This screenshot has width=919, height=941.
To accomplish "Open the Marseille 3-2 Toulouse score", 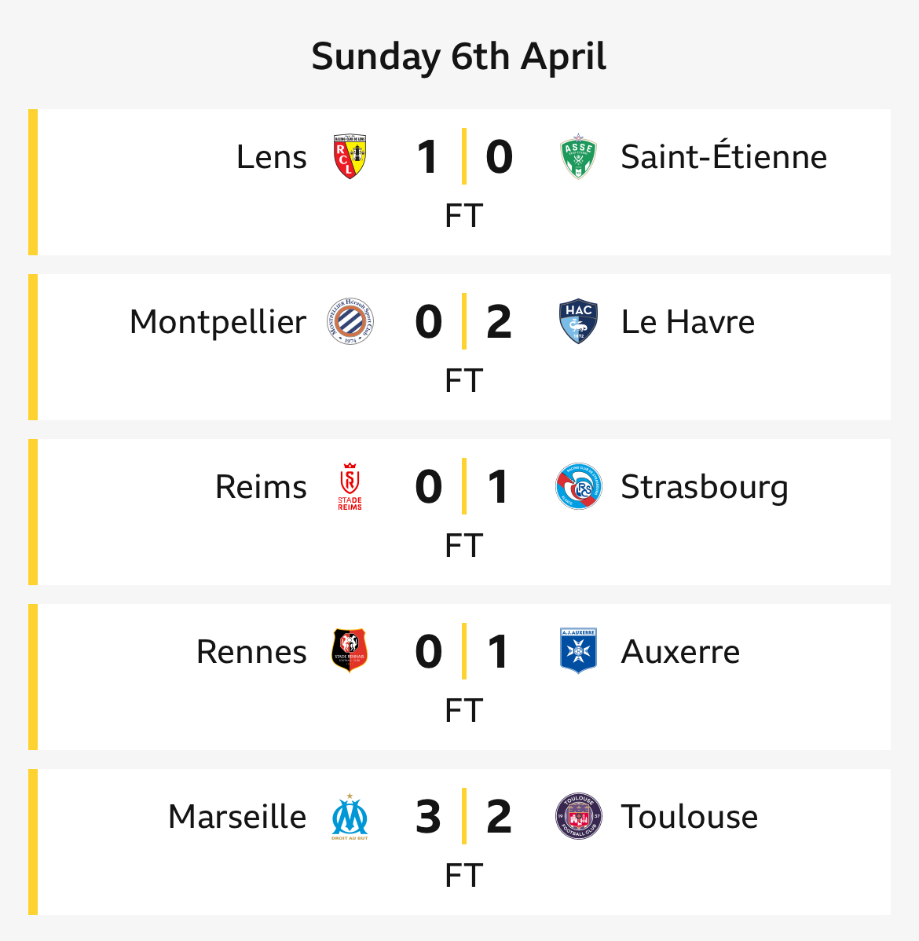I will click(x=463, y=816).
